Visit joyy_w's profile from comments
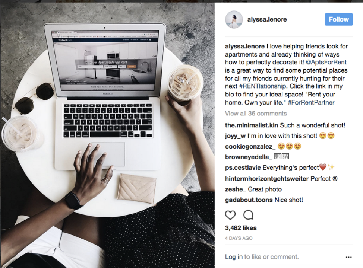363x268 pixels. click(235, 136)
